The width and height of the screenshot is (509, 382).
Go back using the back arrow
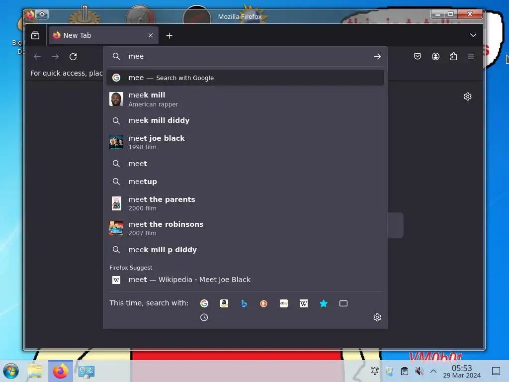(37, 57)
